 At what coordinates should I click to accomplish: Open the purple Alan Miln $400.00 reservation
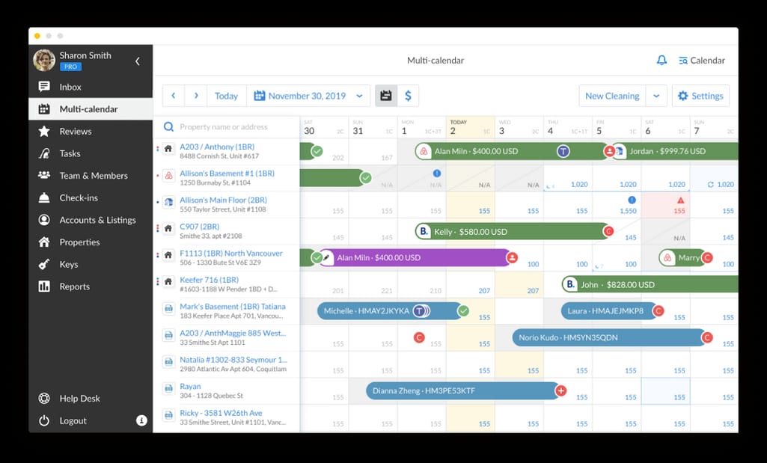[x=413, y=257]
